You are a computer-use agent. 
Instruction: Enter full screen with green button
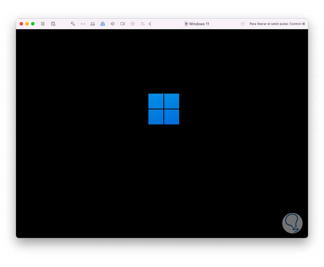(x=33, y=24)
